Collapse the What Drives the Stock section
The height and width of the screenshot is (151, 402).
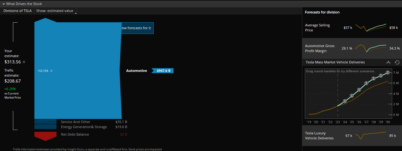pos(3,4)
